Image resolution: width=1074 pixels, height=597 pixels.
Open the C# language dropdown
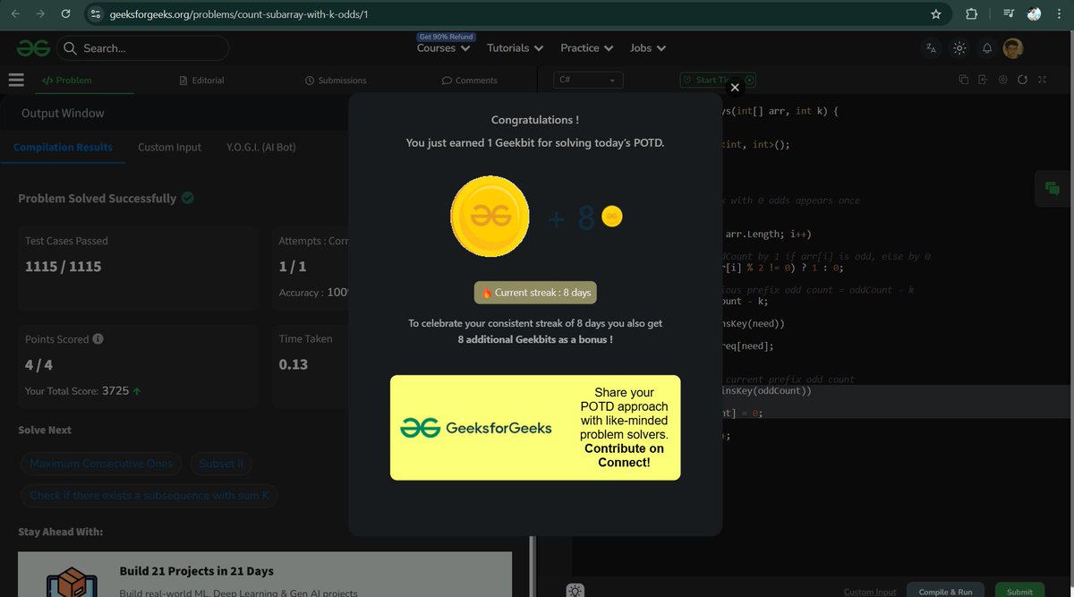click(x=588, y=80)
